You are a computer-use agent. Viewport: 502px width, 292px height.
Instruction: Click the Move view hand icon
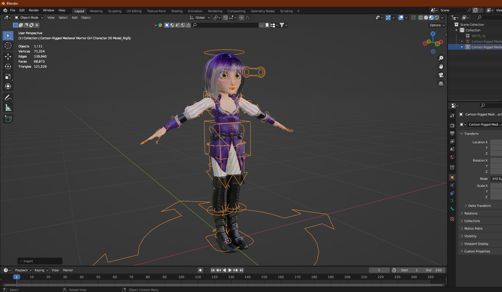[x=441, y=67]
